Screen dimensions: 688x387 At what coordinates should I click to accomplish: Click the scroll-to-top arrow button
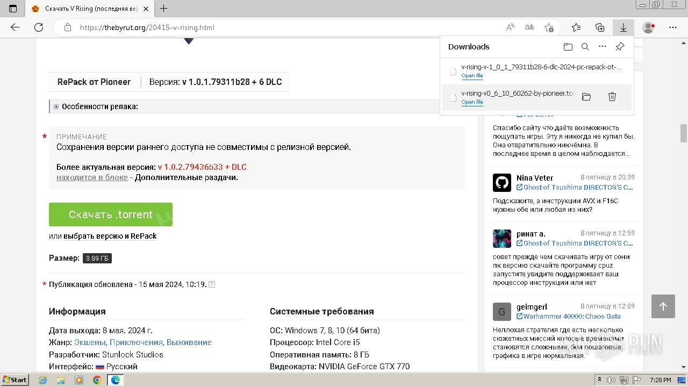(663, 306)
